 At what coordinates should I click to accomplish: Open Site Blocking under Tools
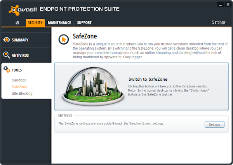click(22, 94)
